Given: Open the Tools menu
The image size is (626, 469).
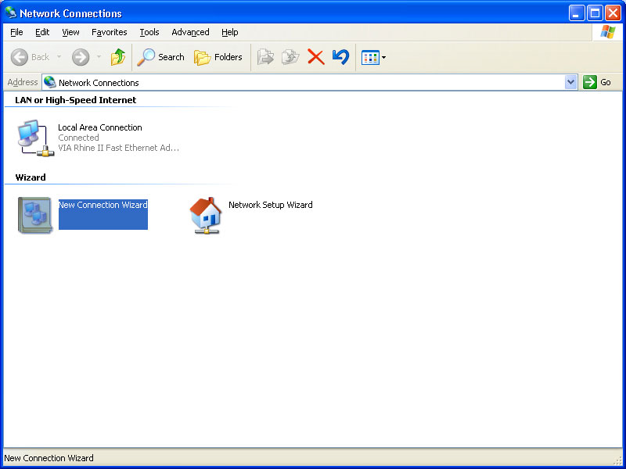Looking at the screenshot, I should [149, 32].
